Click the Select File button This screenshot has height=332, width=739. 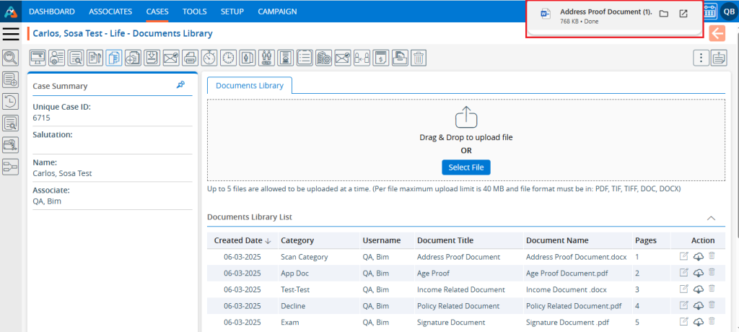tap(466, 167)
